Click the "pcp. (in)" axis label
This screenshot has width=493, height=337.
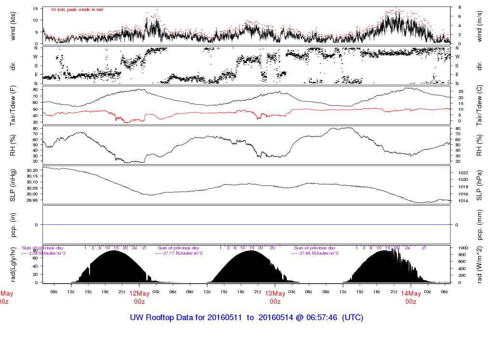(13, 225)
